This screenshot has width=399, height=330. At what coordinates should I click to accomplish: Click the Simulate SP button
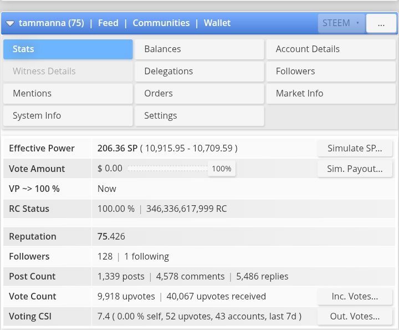click(x=355, y=149)
